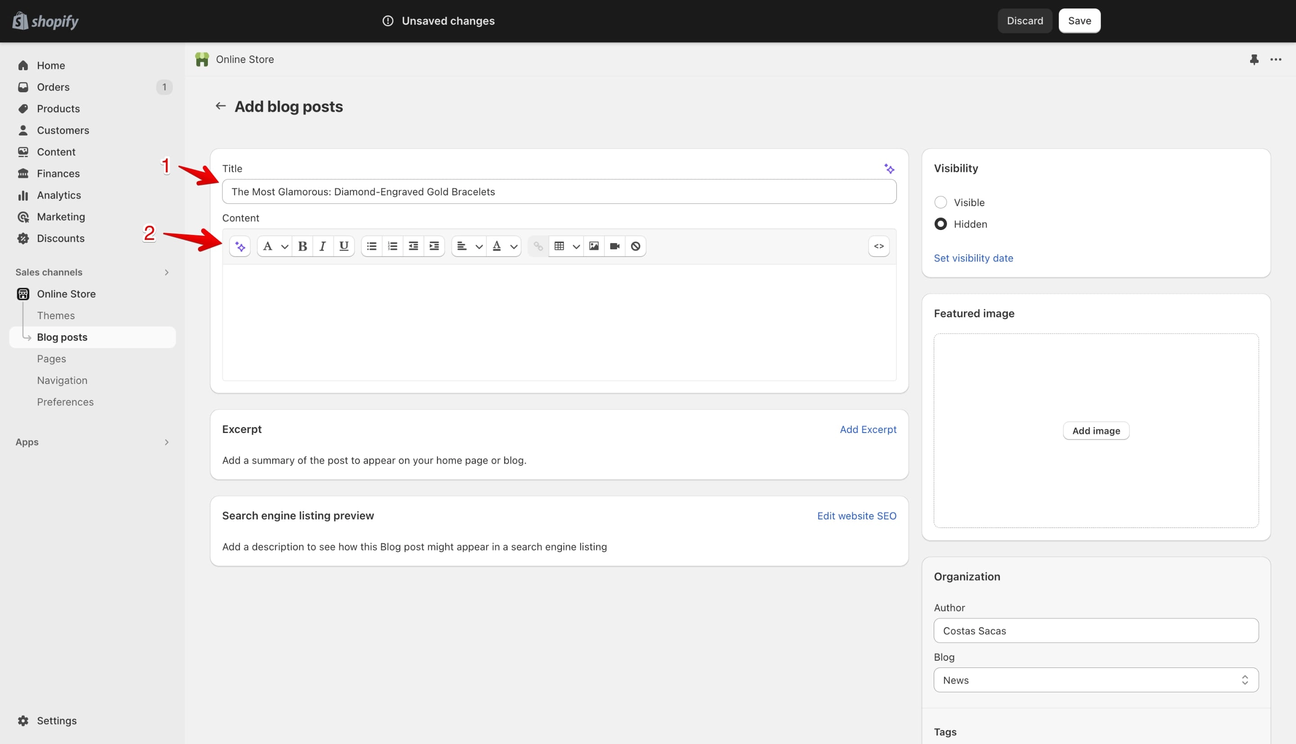The height and width of the screenshot is (744, 1296).
Task: Click the Discard button
Action: (x=1025, y=21)
